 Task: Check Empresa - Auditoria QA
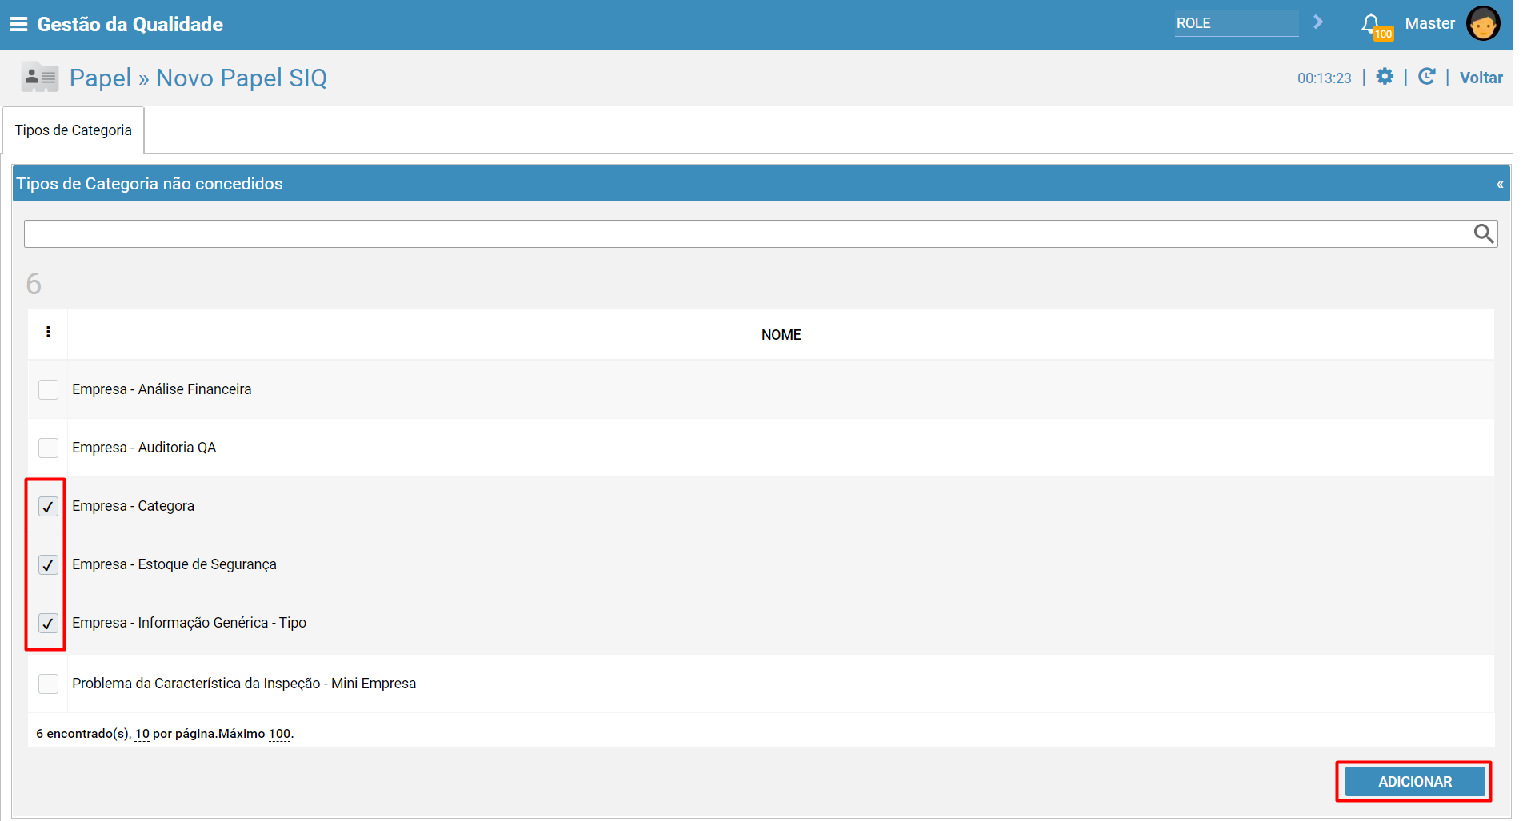(x=48, y=448)
